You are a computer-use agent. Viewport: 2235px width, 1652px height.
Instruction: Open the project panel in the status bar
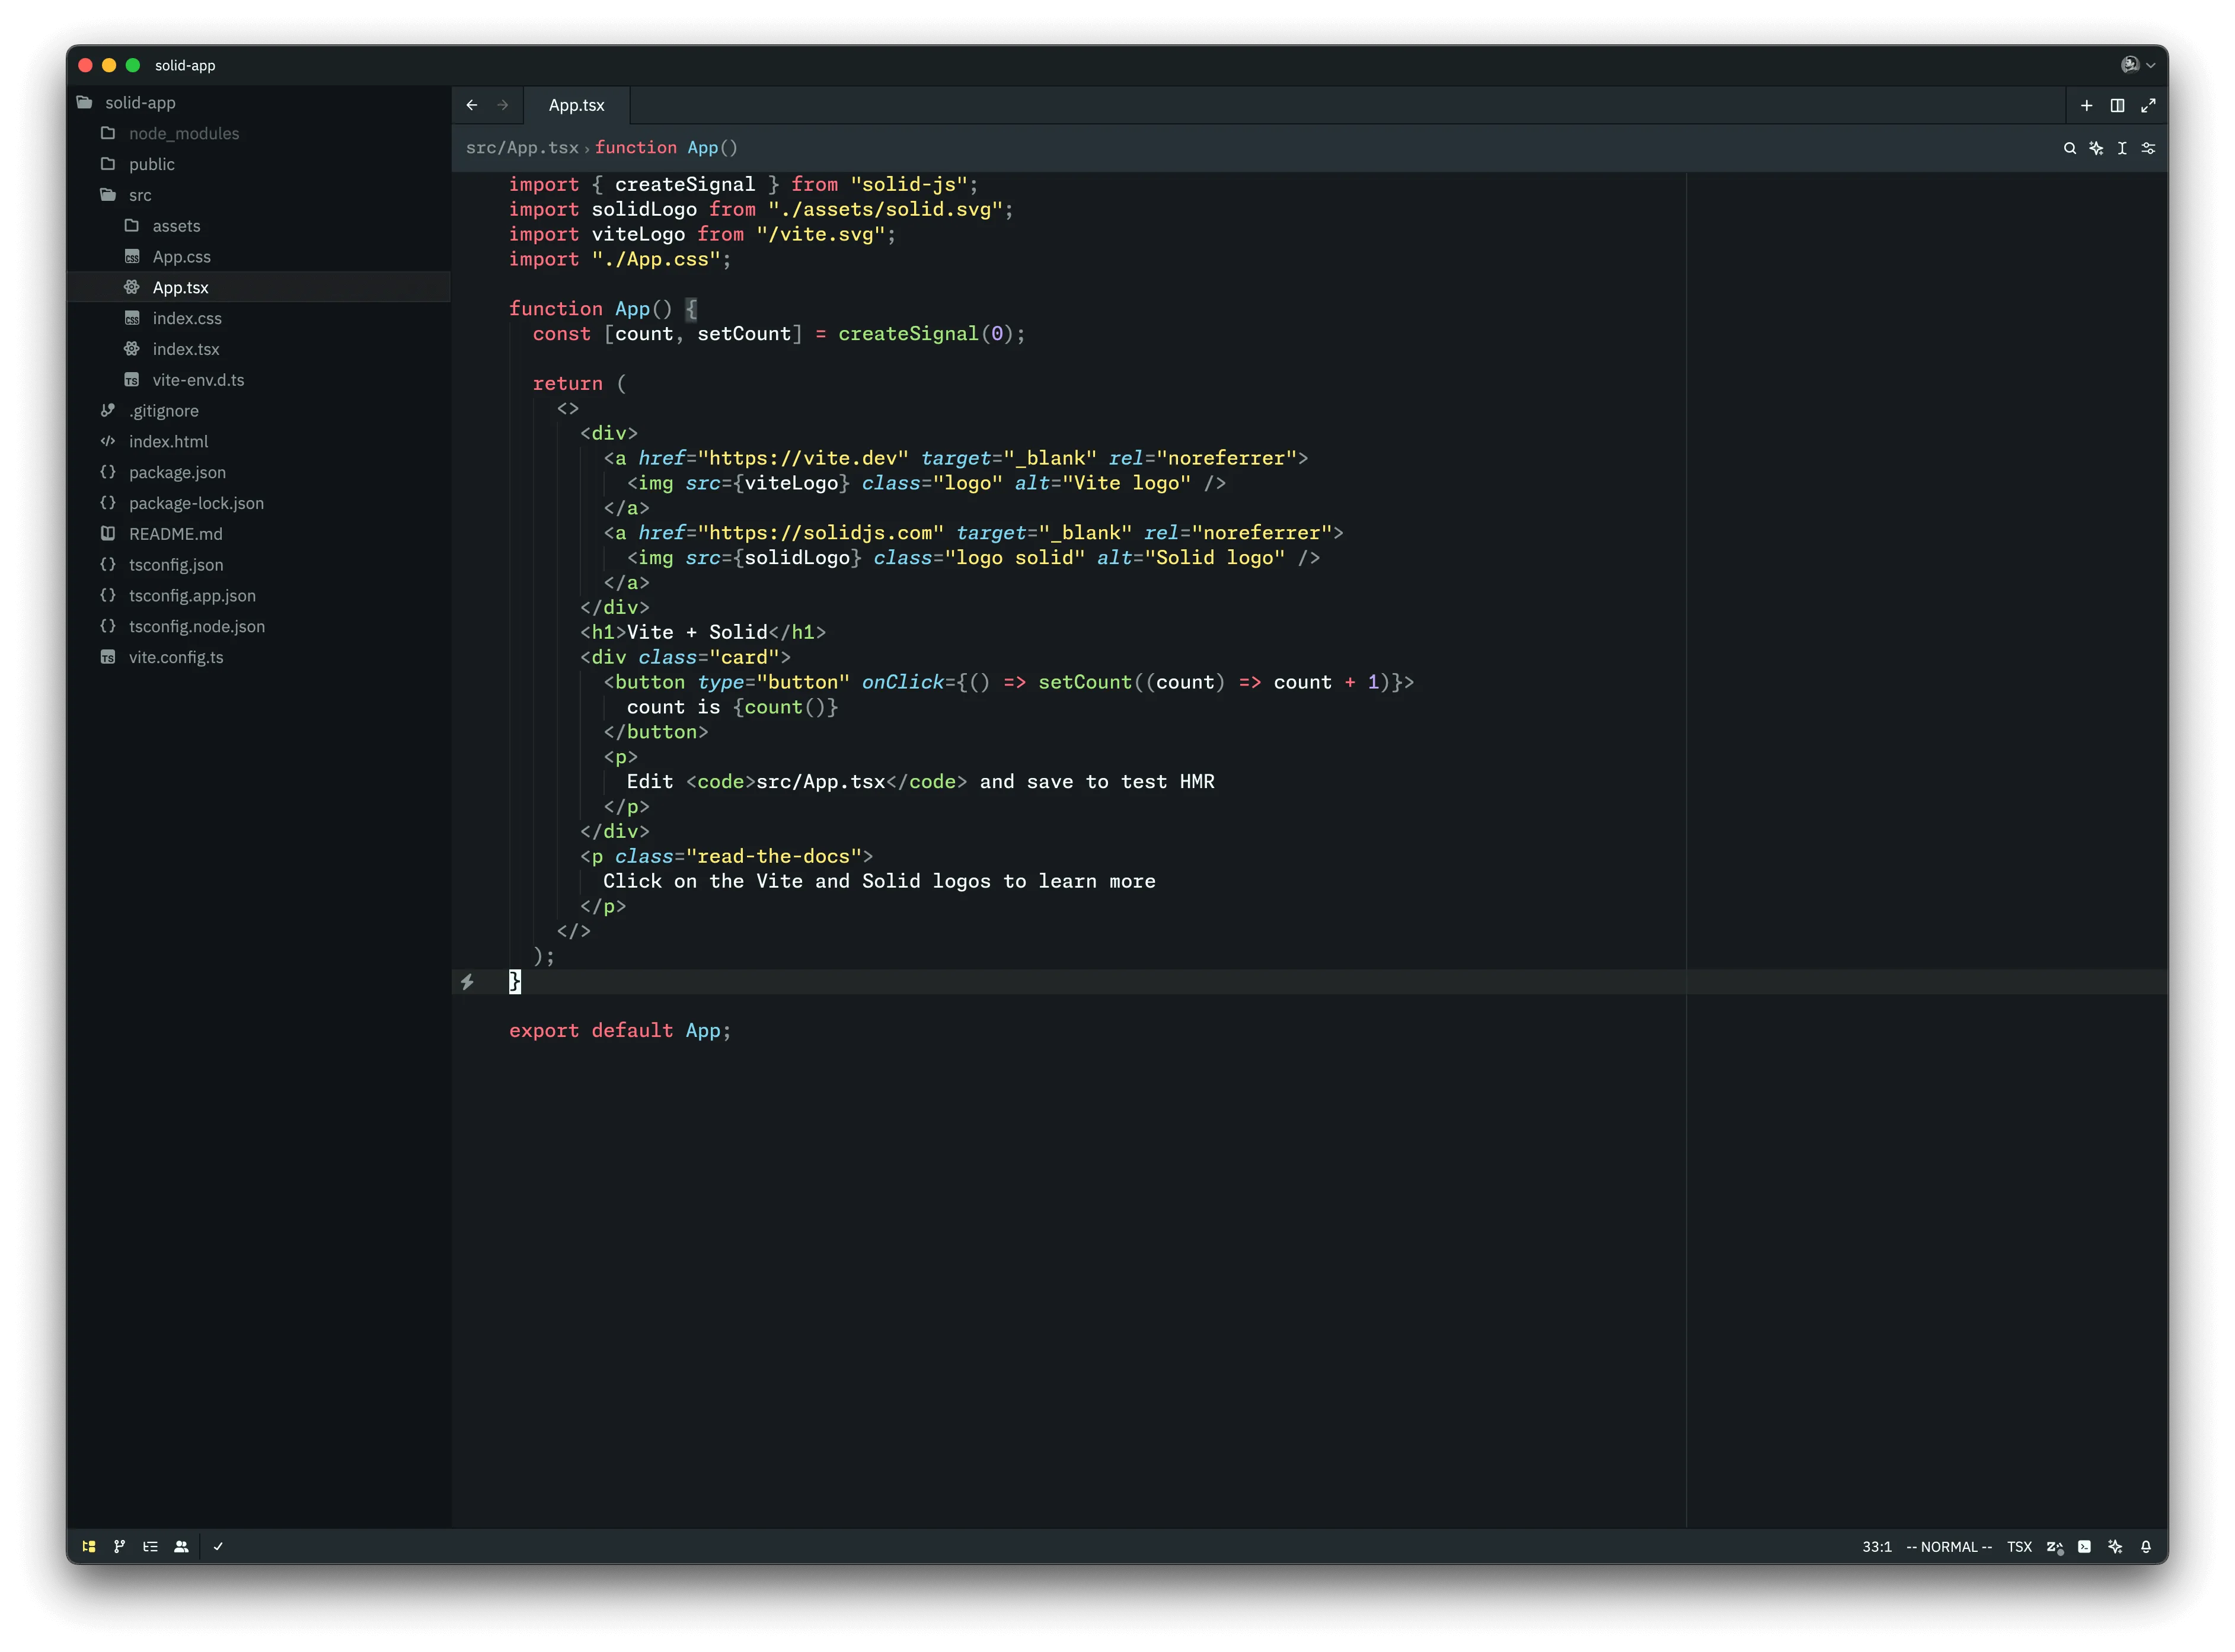coord(88,1546)
